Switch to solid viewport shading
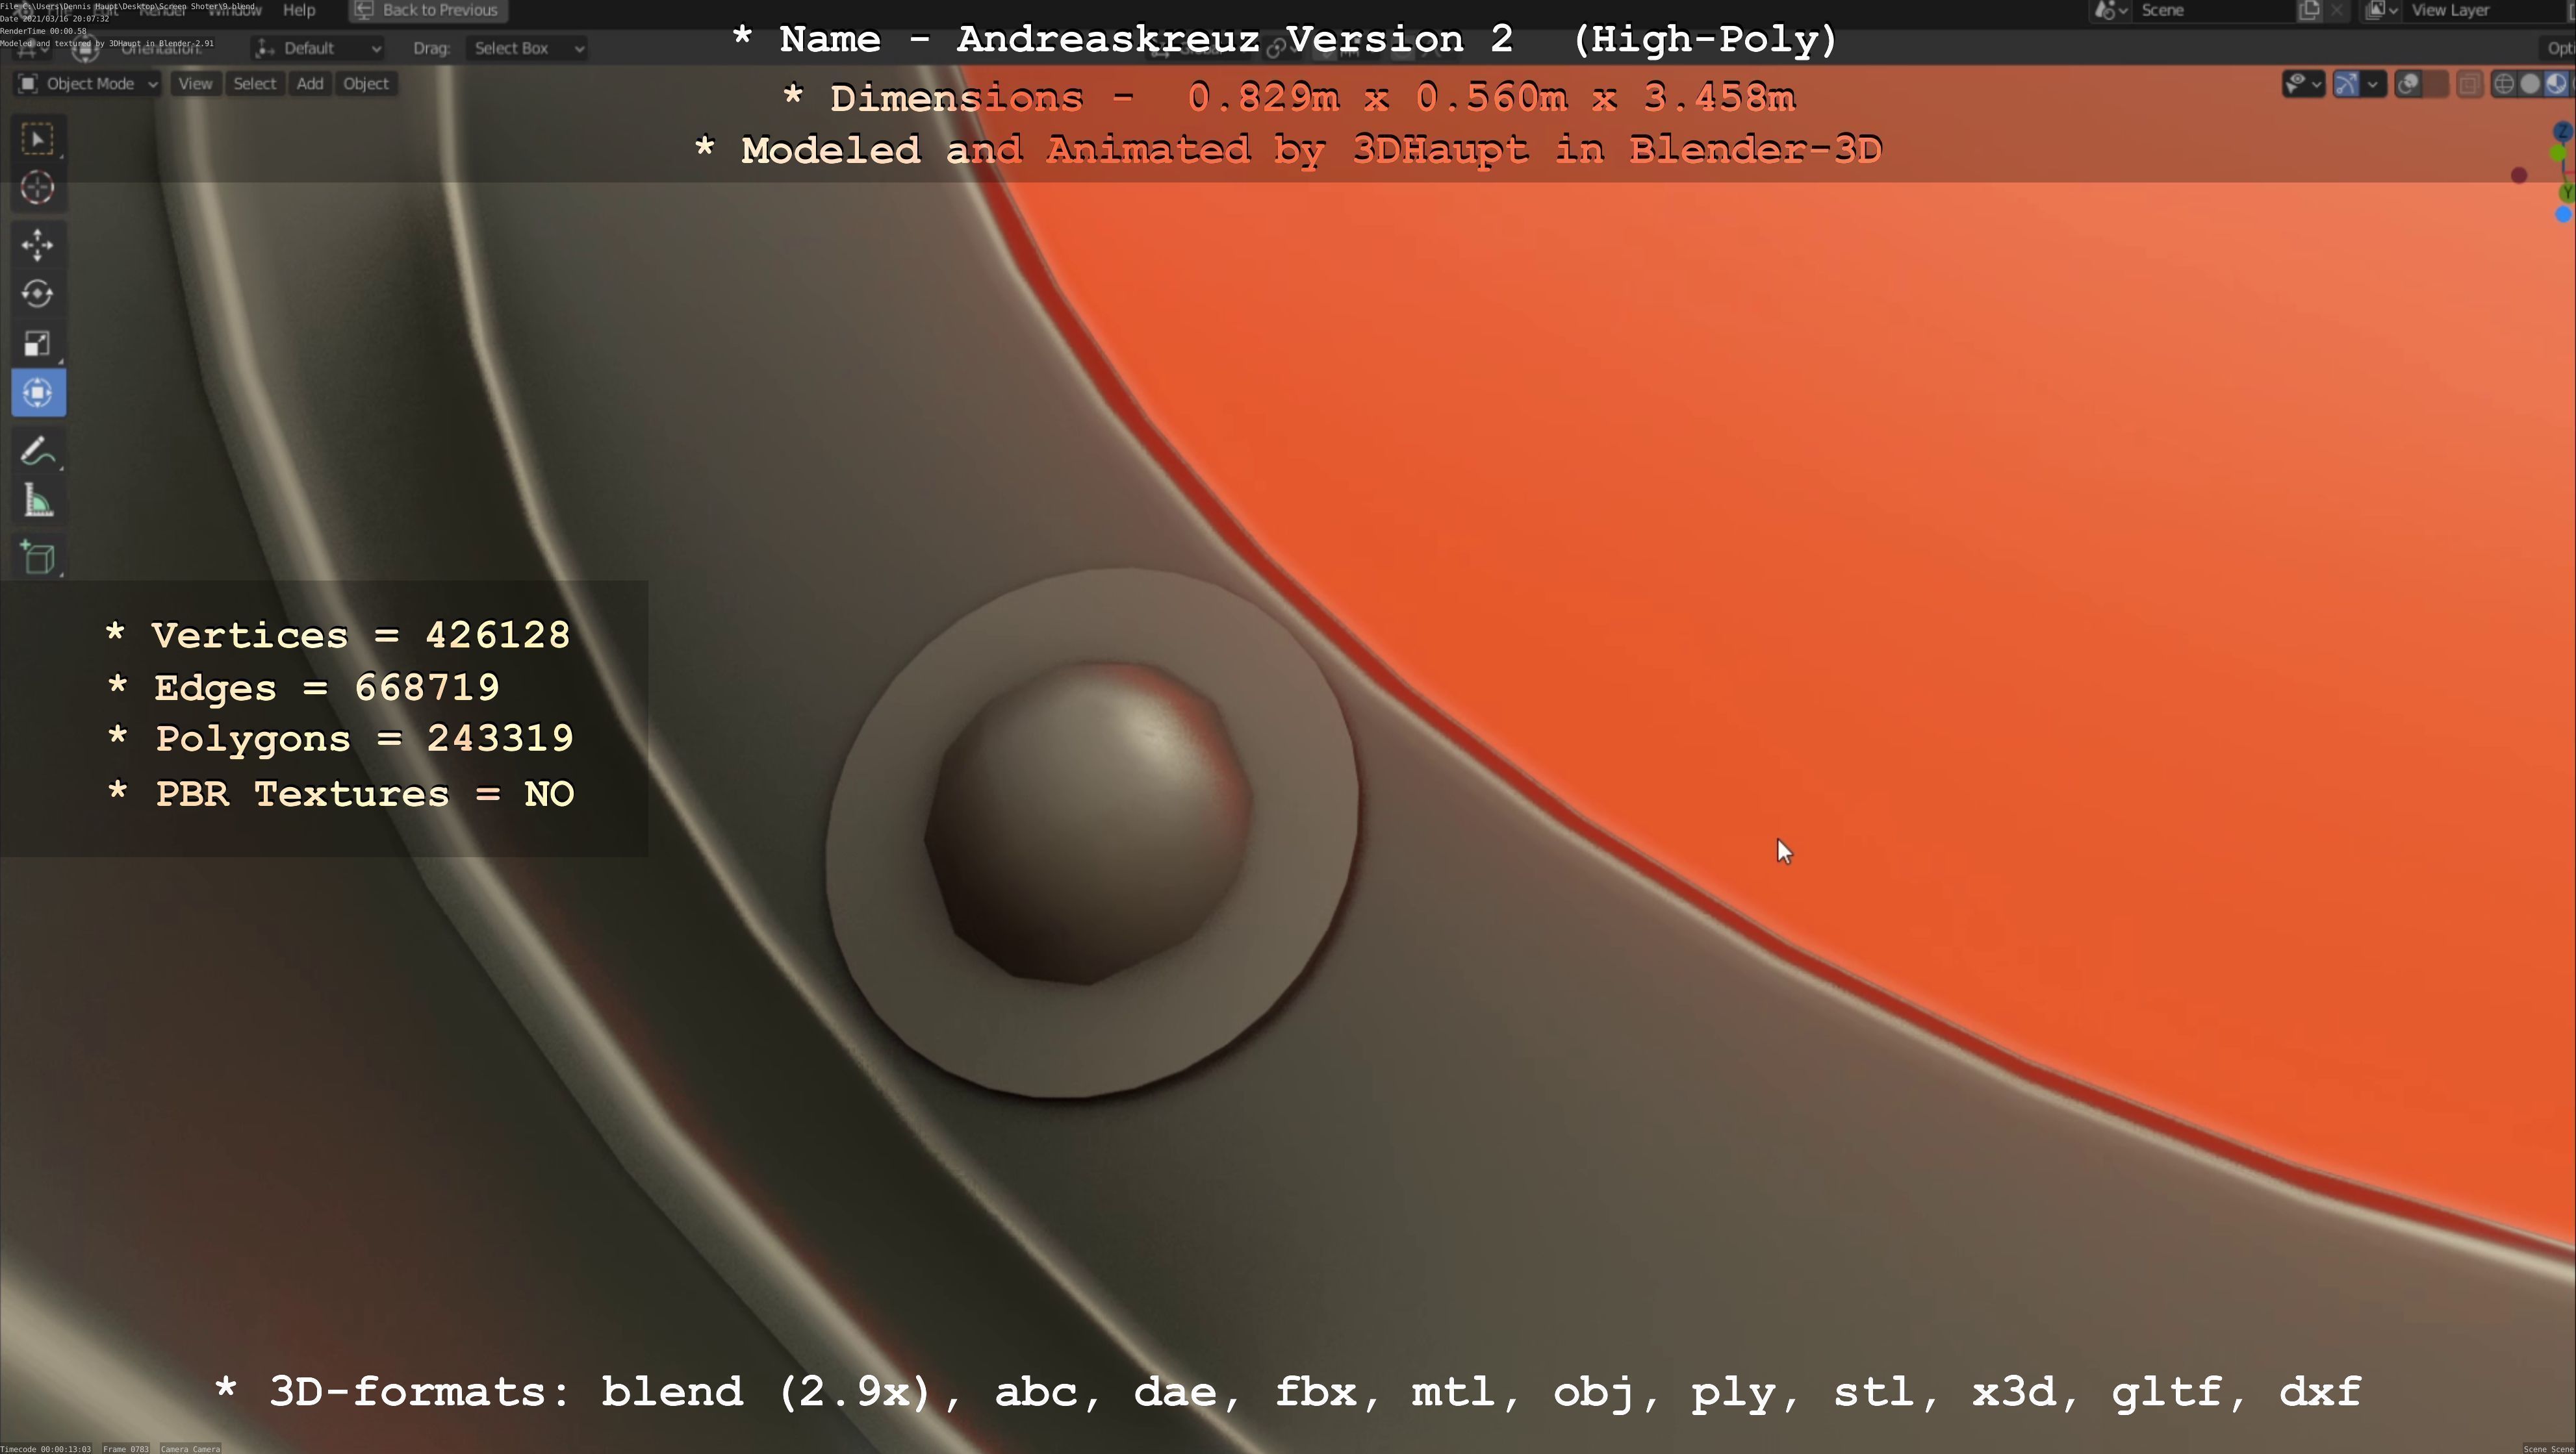Image resolution: width=2576 pixels, height=1454 pixels. (x=2530, y=84)
